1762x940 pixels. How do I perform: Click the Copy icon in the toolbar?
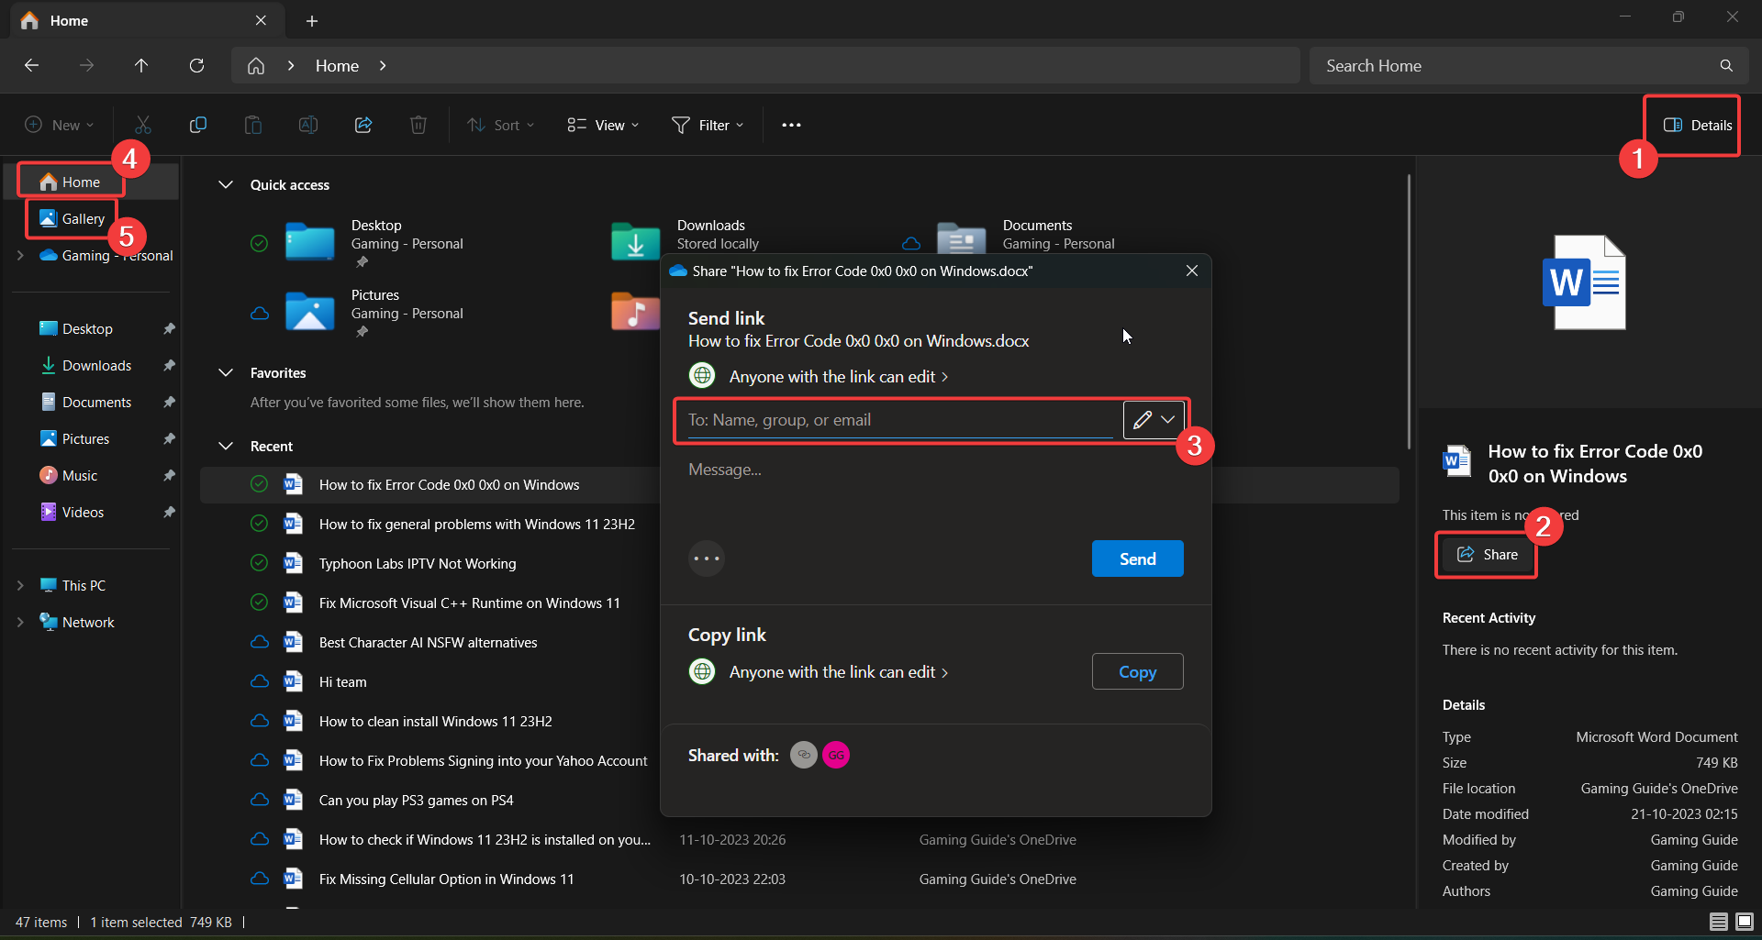point(198,125)
